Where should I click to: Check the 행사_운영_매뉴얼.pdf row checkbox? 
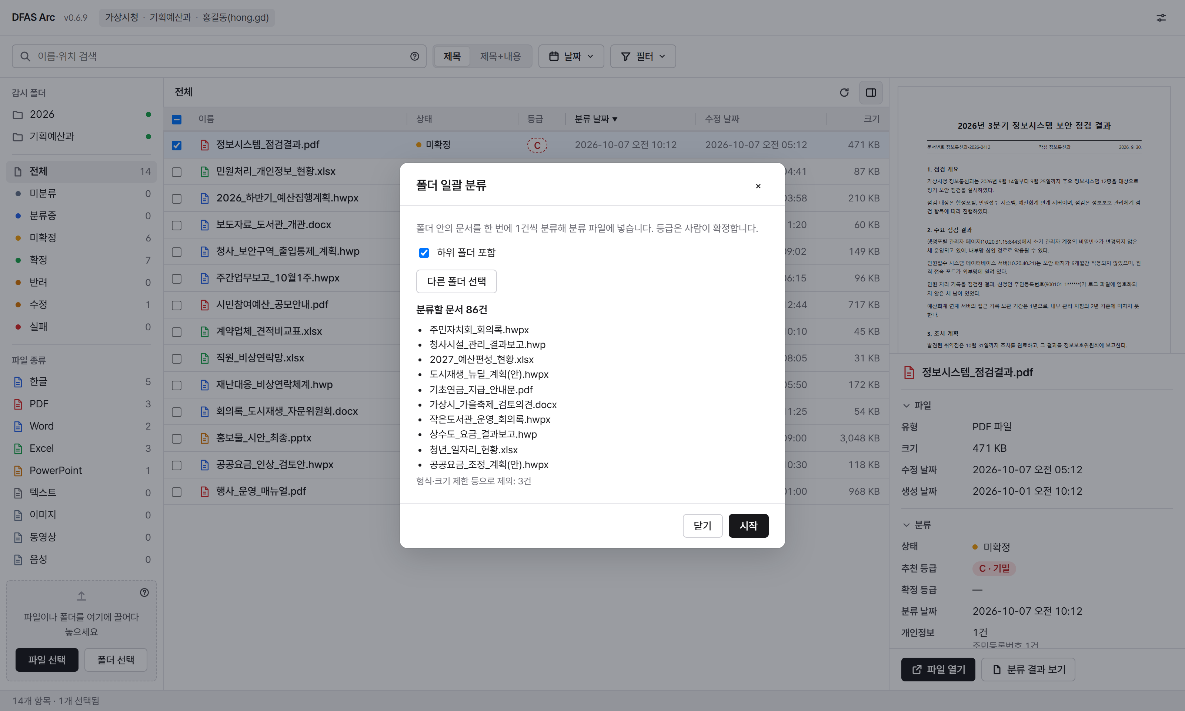tap(177, 491)
